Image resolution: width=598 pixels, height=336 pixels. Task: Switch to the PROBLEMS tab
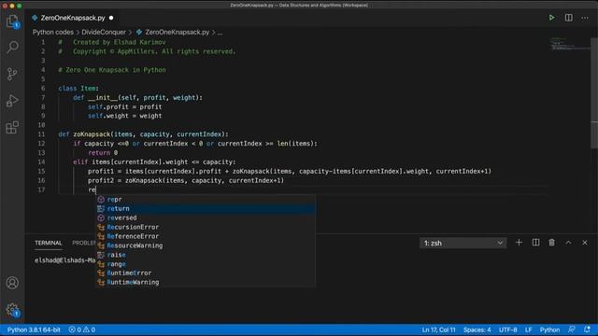(84, 243)
